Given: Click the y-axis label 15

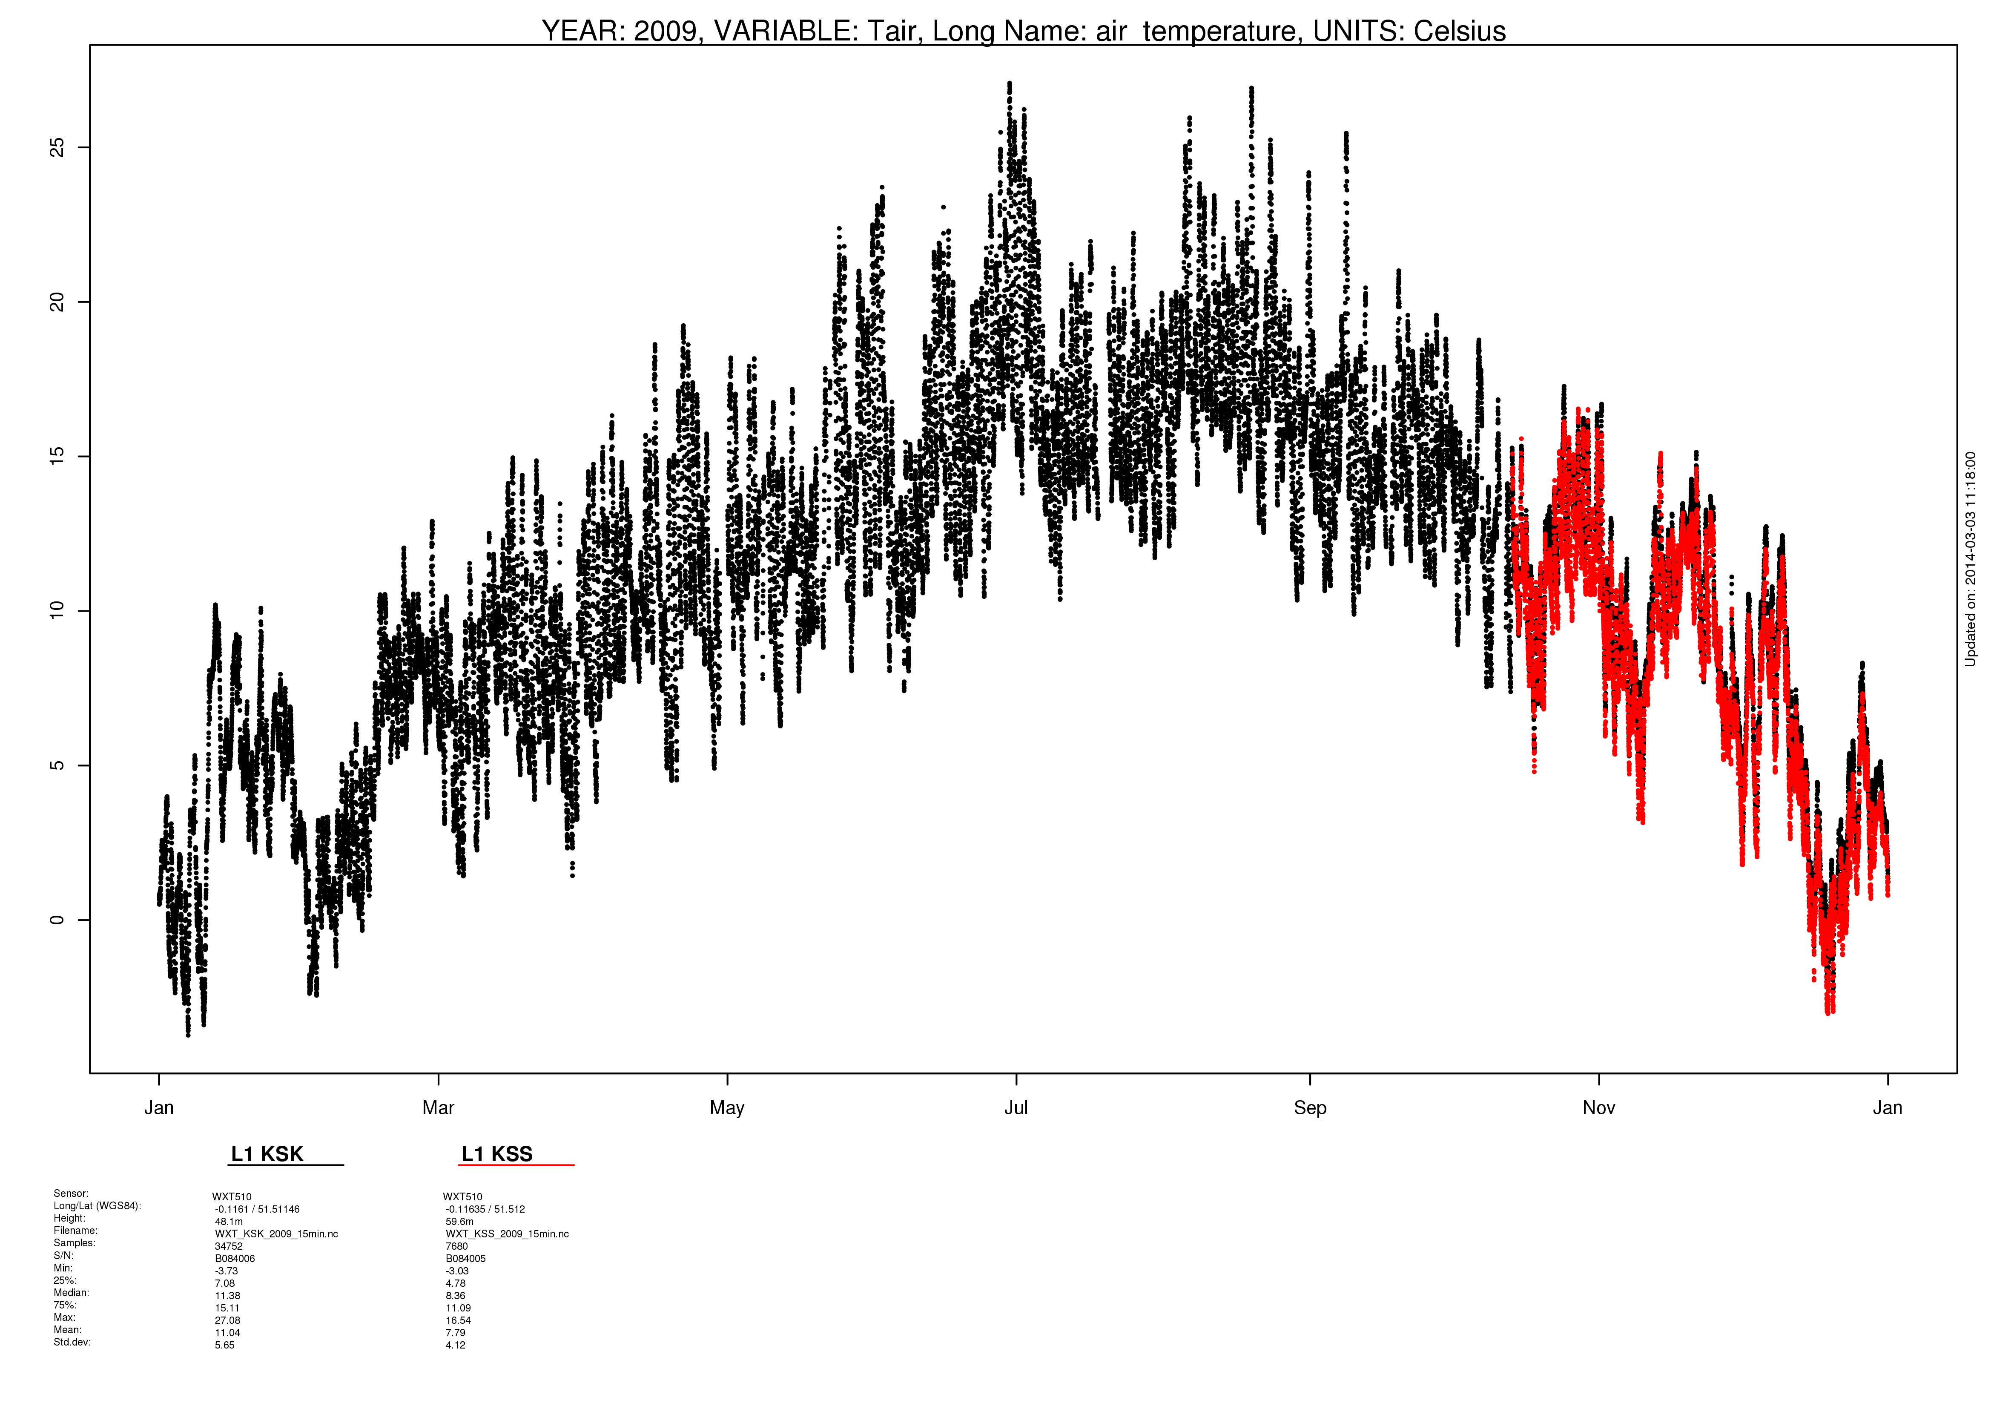Looking at the screenshot, I should [57, 456].
